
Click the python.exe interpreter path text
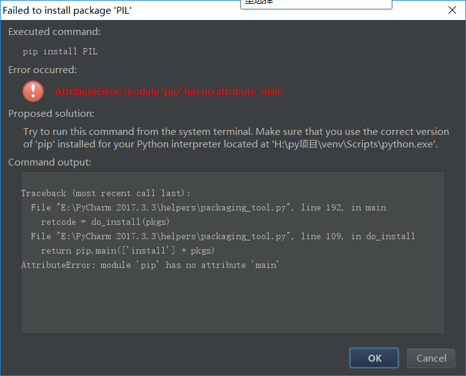click(354, 144)
